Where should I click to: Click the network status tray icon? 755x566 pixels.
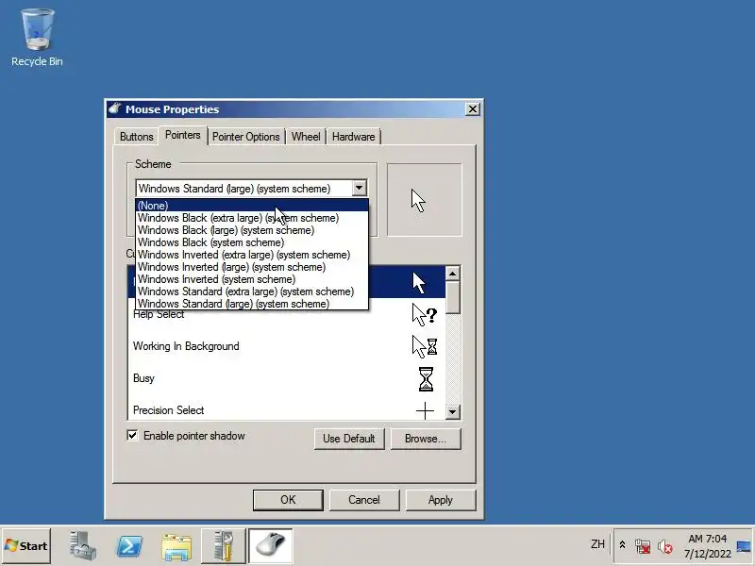tap(643, 546)
